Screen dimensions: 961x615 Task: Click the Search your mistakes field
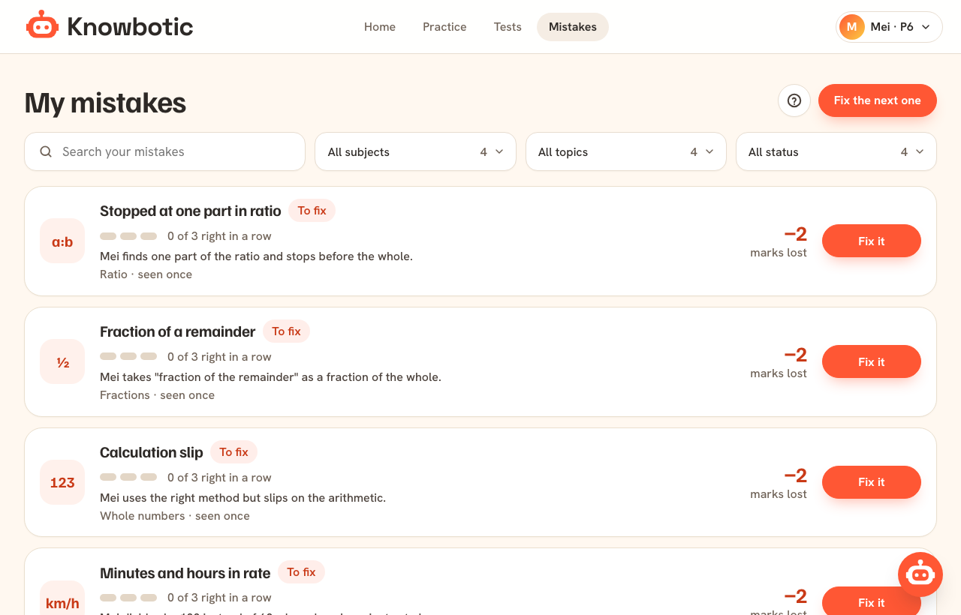[165, 151]
